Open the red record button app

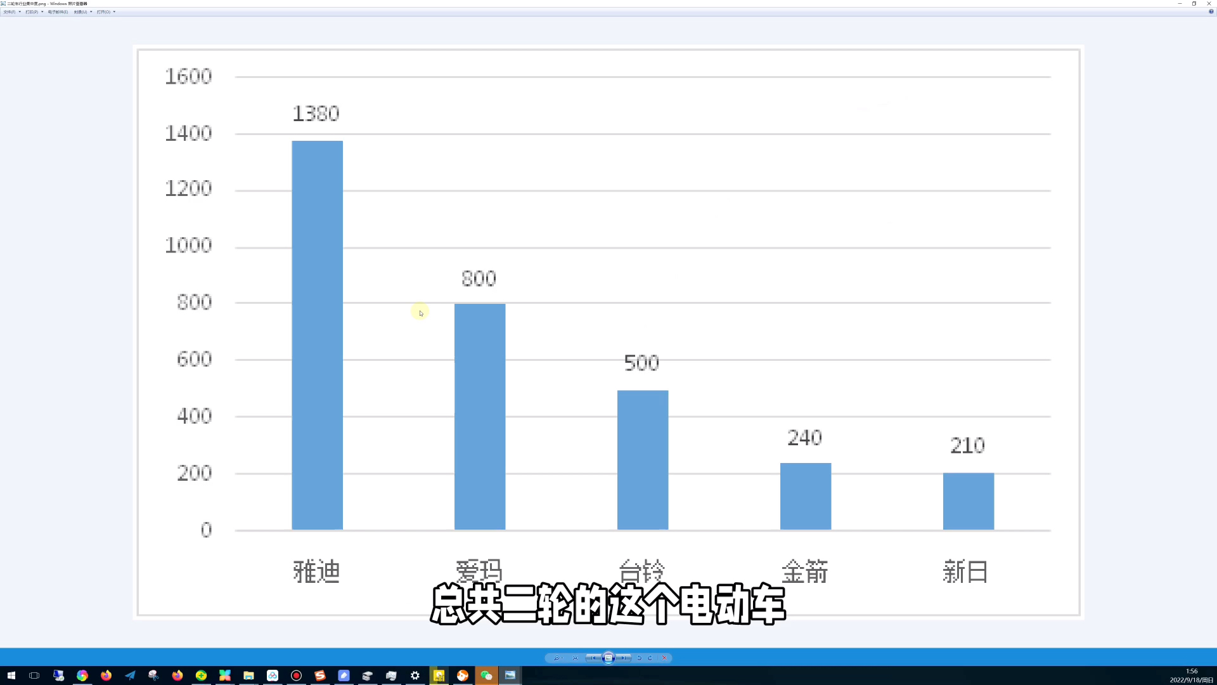pyautogui.click(x=296, y=675)
